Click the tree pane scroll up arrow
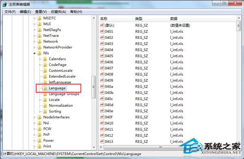The width and height of the screenshot is (244, 159). 94,18
